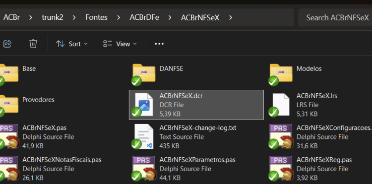The image size is (372, 184).
Task: Click the DCR File type label
Action: (171, 105)
